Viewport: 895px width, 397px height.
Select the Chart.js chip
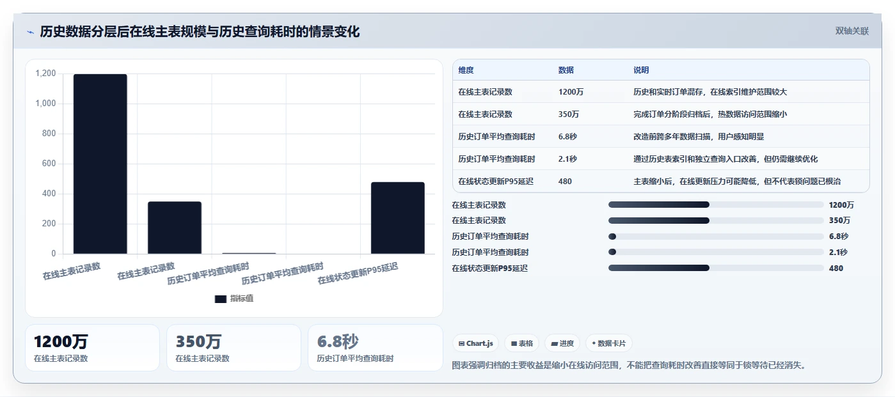[x=476, y=343]
